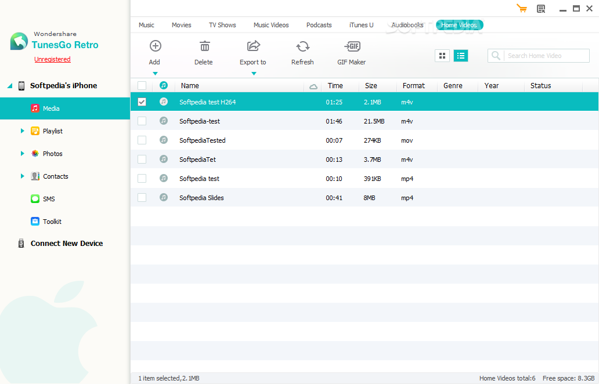Click media icon for Softpedia Slides row
Screen dimensions: 599x384
(164, 197)
